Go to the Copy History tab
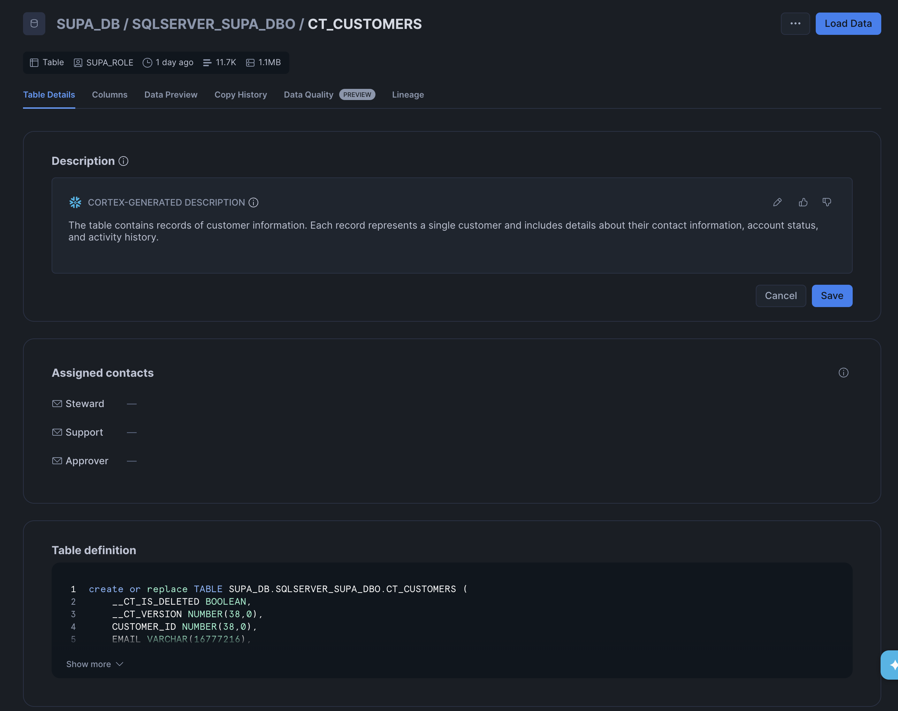898x711 pixels. coord(241,95)
